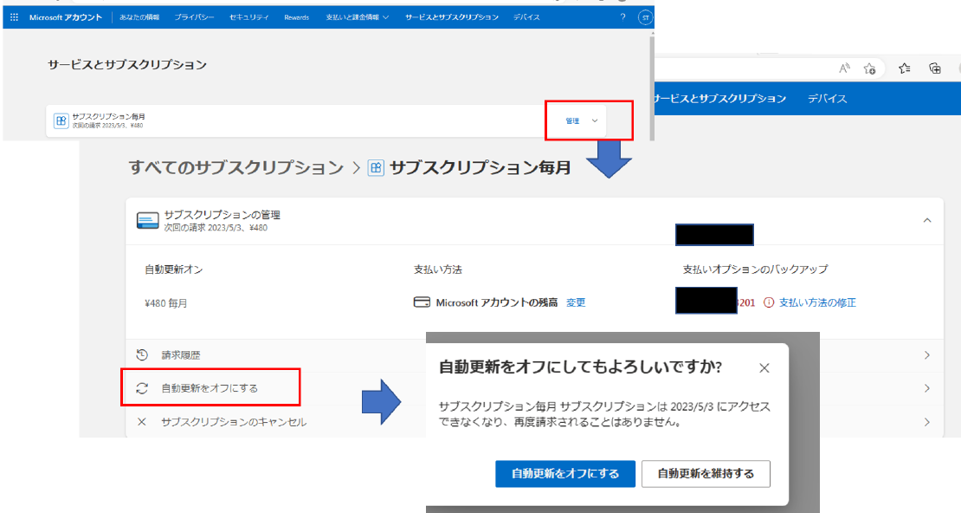Open デバイス in the small top navigation bar
961x513 pixels.
tap(526, 17)
